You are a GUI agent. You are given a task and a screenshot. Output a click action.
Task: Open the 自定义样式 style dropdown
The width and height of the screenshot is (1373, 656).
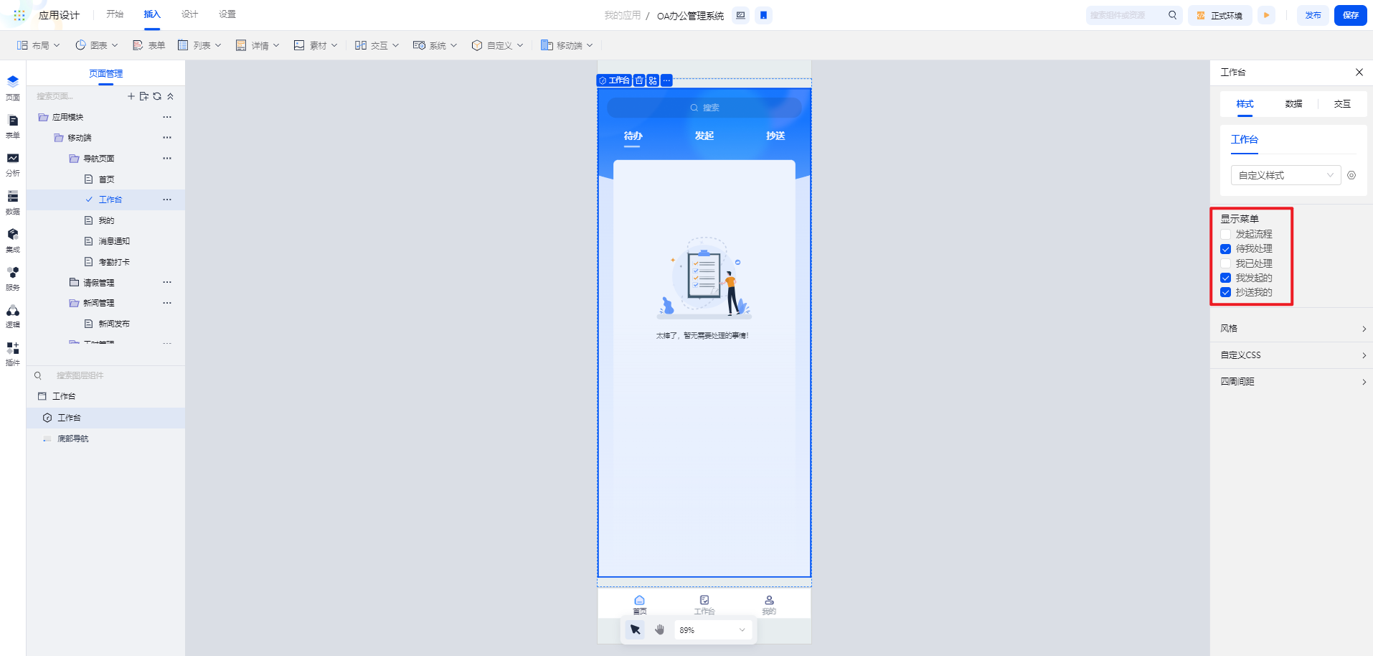1285,175
